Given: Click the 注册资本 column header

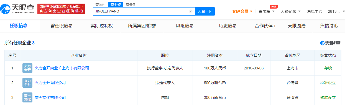Looking at the screenshot, I should (215, 55).
